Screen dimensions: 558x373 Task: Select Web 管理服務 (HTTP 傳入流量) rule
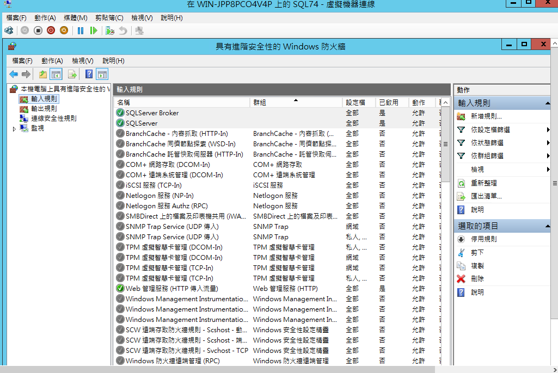click(x=278, y=288)
